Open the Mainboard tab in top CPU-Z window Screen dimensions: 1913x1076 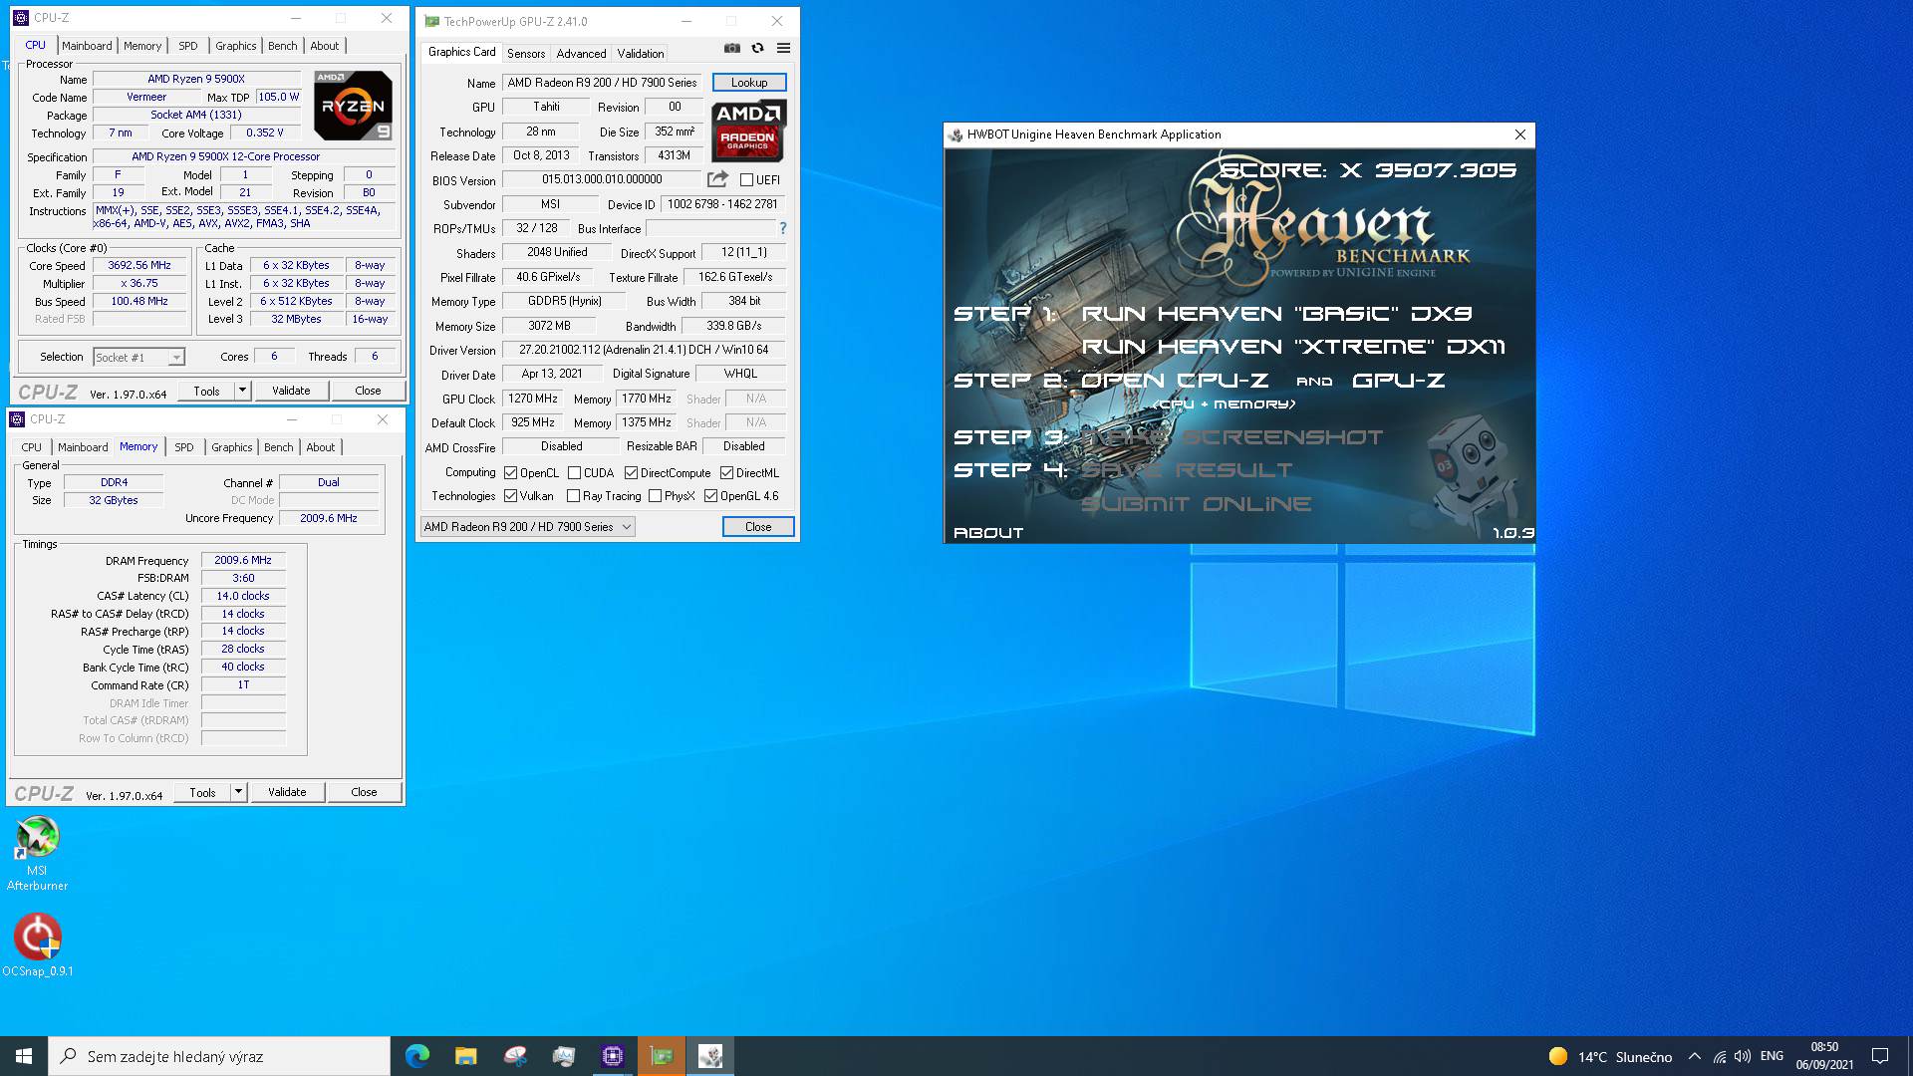pyautogui.click(x=87, y=46)
